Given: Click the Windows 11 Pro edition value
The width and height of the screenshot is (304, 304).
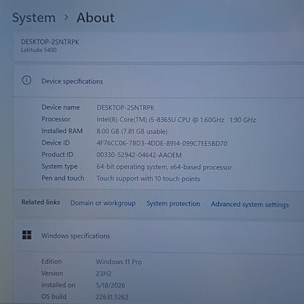Looking at the screenshot, I should click(119, 262).
